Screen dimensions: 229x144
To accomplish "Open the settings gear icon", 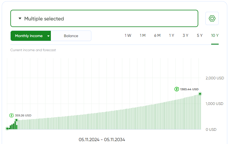I will click(x=212, y=19).
